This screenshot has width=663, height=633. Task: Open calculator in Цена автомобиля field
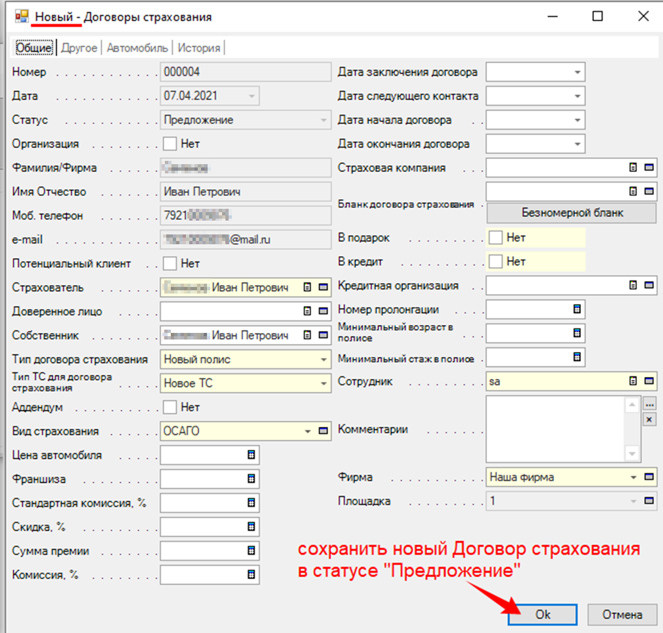click(250, 455)
